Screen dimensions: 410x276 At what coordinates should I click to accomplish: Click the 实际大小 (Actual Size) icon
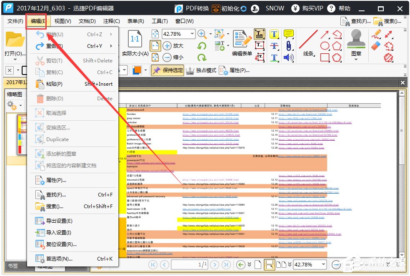135,40
